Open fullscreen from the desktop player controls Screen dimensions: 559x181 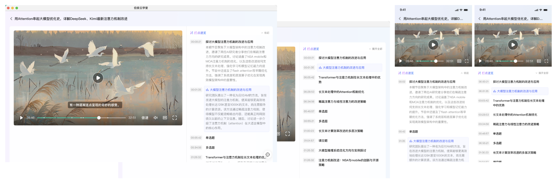tap(175, 118)
